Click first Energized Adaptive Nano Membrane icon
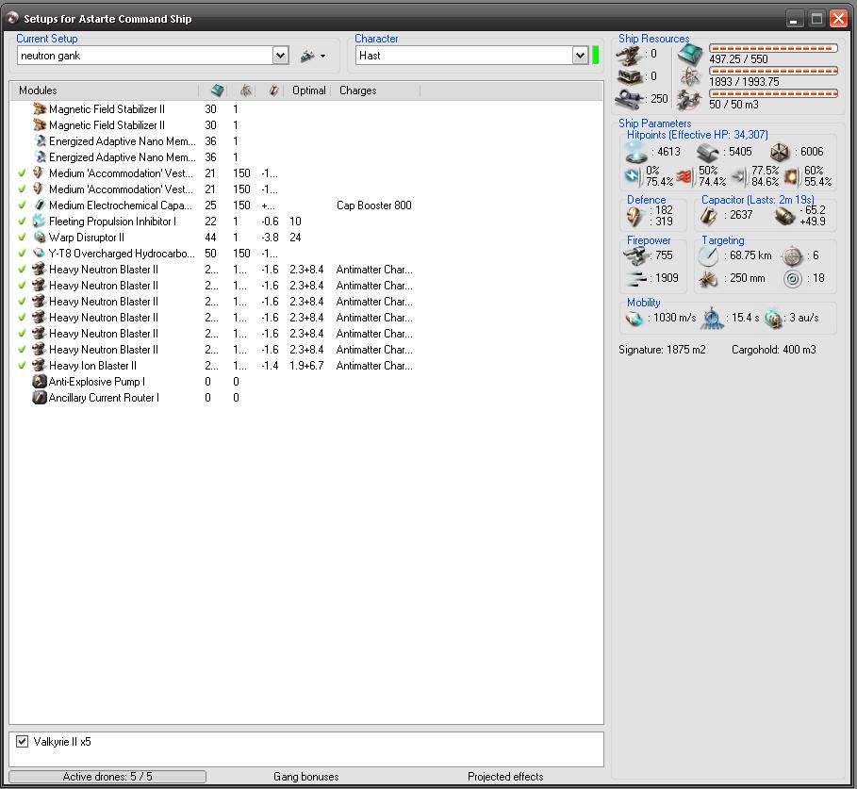Image resolution: width=857 pixels, height=789 pixels. point(40,141)
